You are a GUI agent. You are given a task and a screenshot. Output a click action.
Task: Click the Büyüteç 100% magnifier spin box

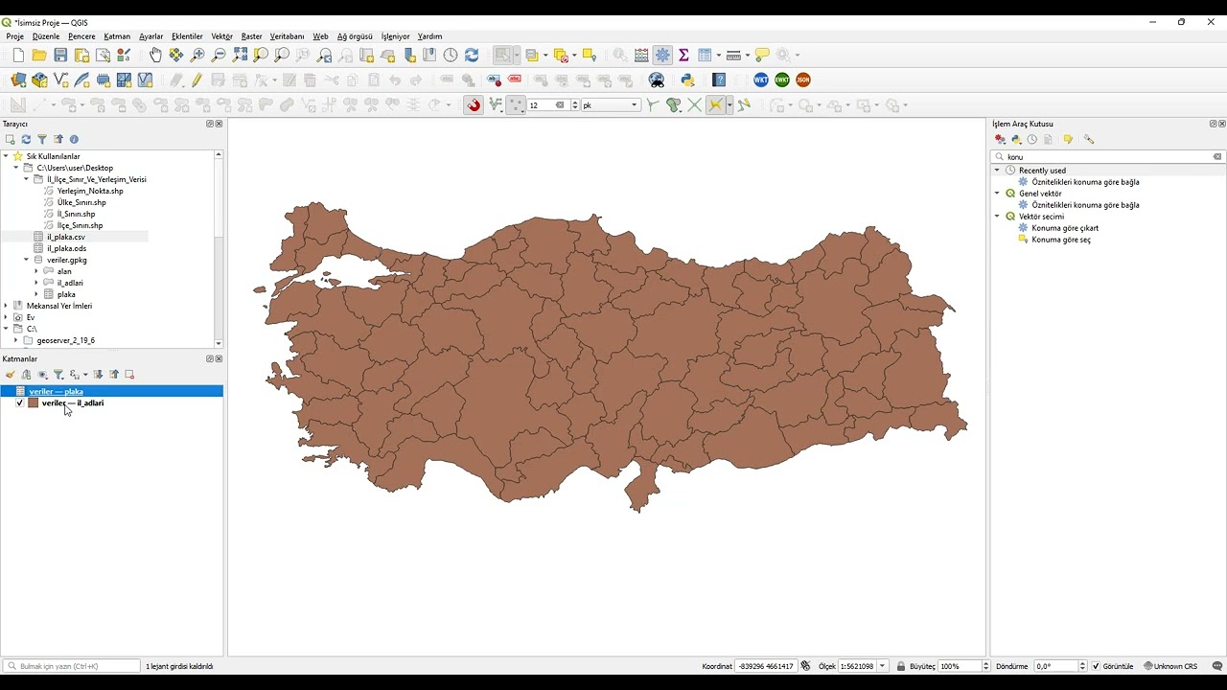click(963, 666)
